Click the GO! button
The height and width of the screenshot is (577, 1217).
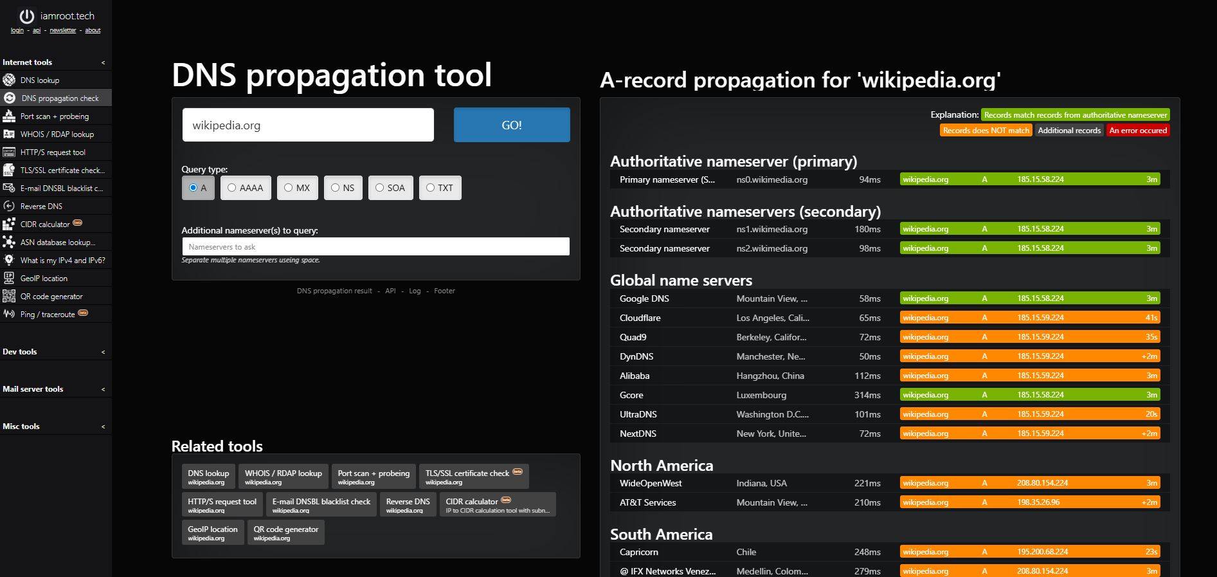pyautogui.click(x=512, y=125)
